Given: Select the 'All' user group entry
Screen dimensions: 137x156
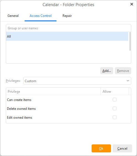Looking at the screenshot, I should click(x=67, y=37).
